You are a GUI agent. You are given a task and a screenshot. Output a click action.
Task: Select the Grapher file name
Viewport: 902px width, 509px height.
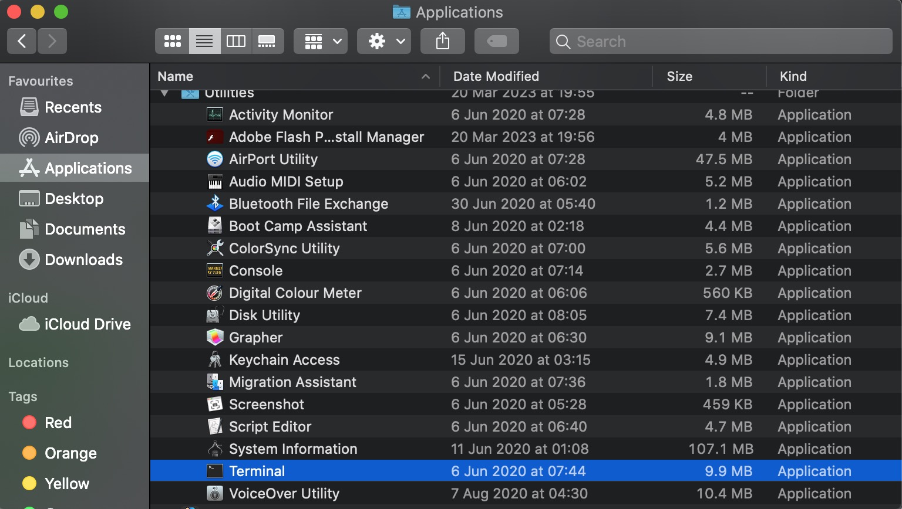(255, 337)
